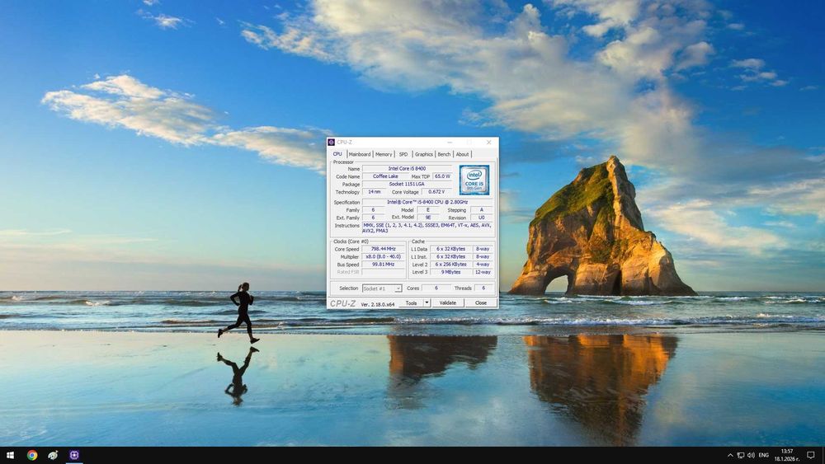The image size is (825, 464).
Task: Click the Max TDP value 65.0 W
Action: coord(442,176)
